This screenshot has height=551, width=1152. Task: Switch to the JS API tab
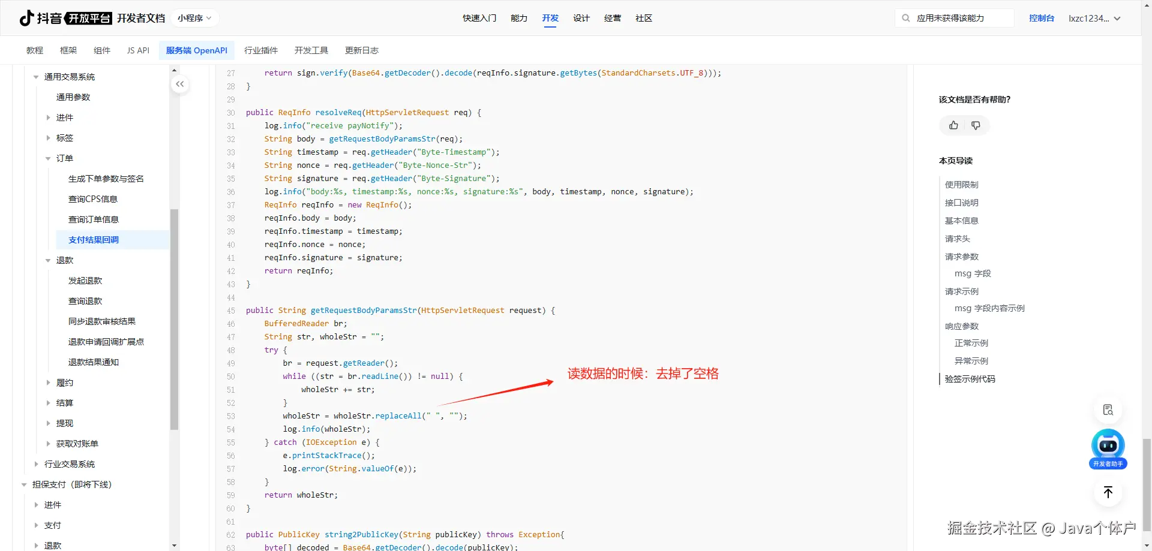138,50
